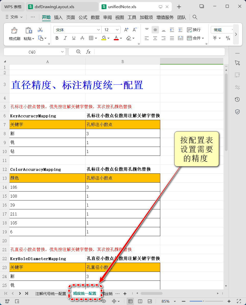
Task: Click the percent style icon
Action: [228, 38]
